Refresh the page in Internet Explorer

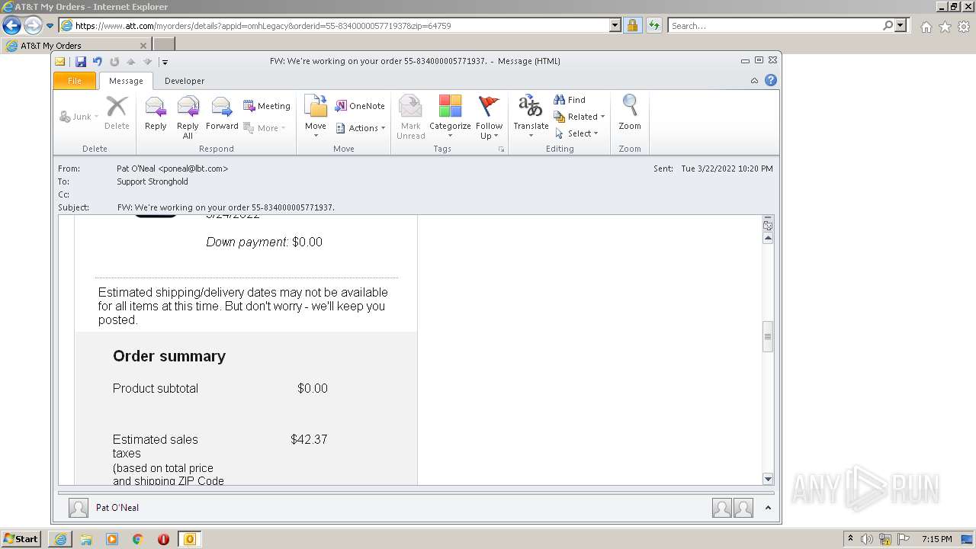pyautogui.click(x=653, y=25)
